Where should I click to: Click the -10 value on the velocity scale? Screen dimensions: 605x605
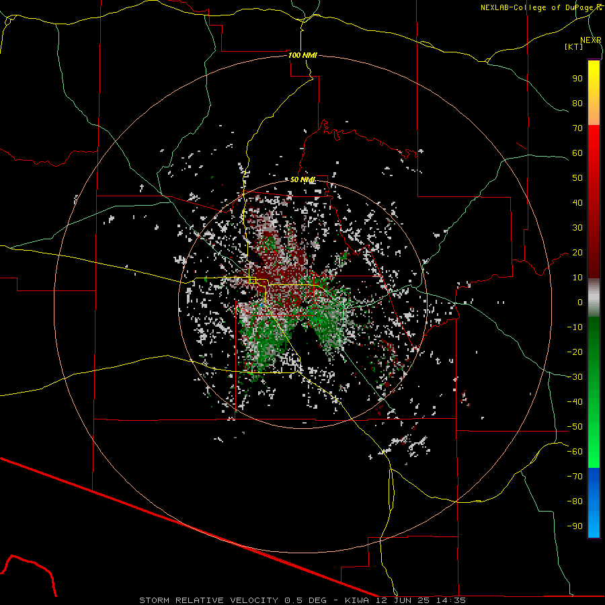(575, 327)
